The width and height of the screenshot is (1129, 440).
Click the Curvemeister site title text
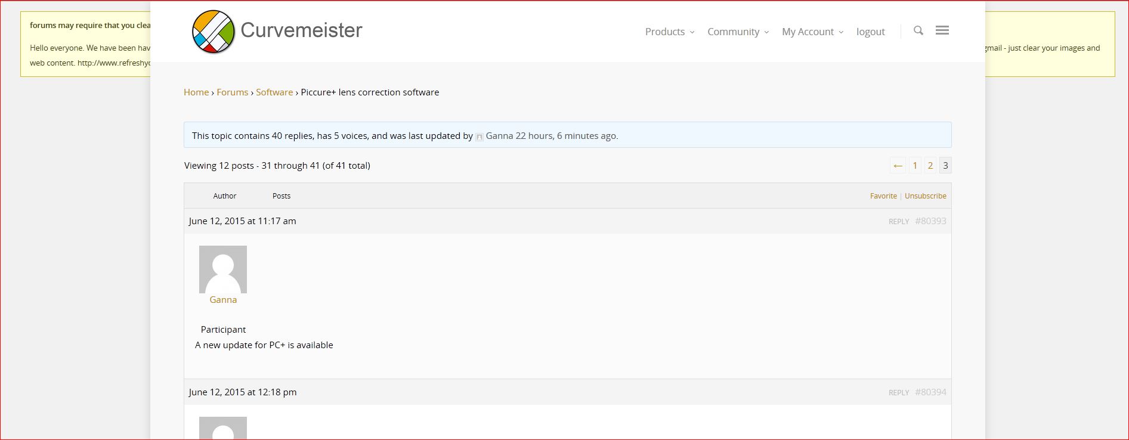[x=301, y=30]
